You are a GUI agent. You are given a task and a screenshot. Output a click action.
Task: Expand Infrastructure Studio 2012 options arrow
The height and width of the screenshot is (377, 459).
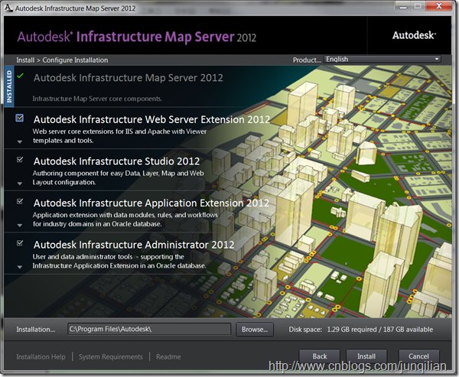pos(20,184)
